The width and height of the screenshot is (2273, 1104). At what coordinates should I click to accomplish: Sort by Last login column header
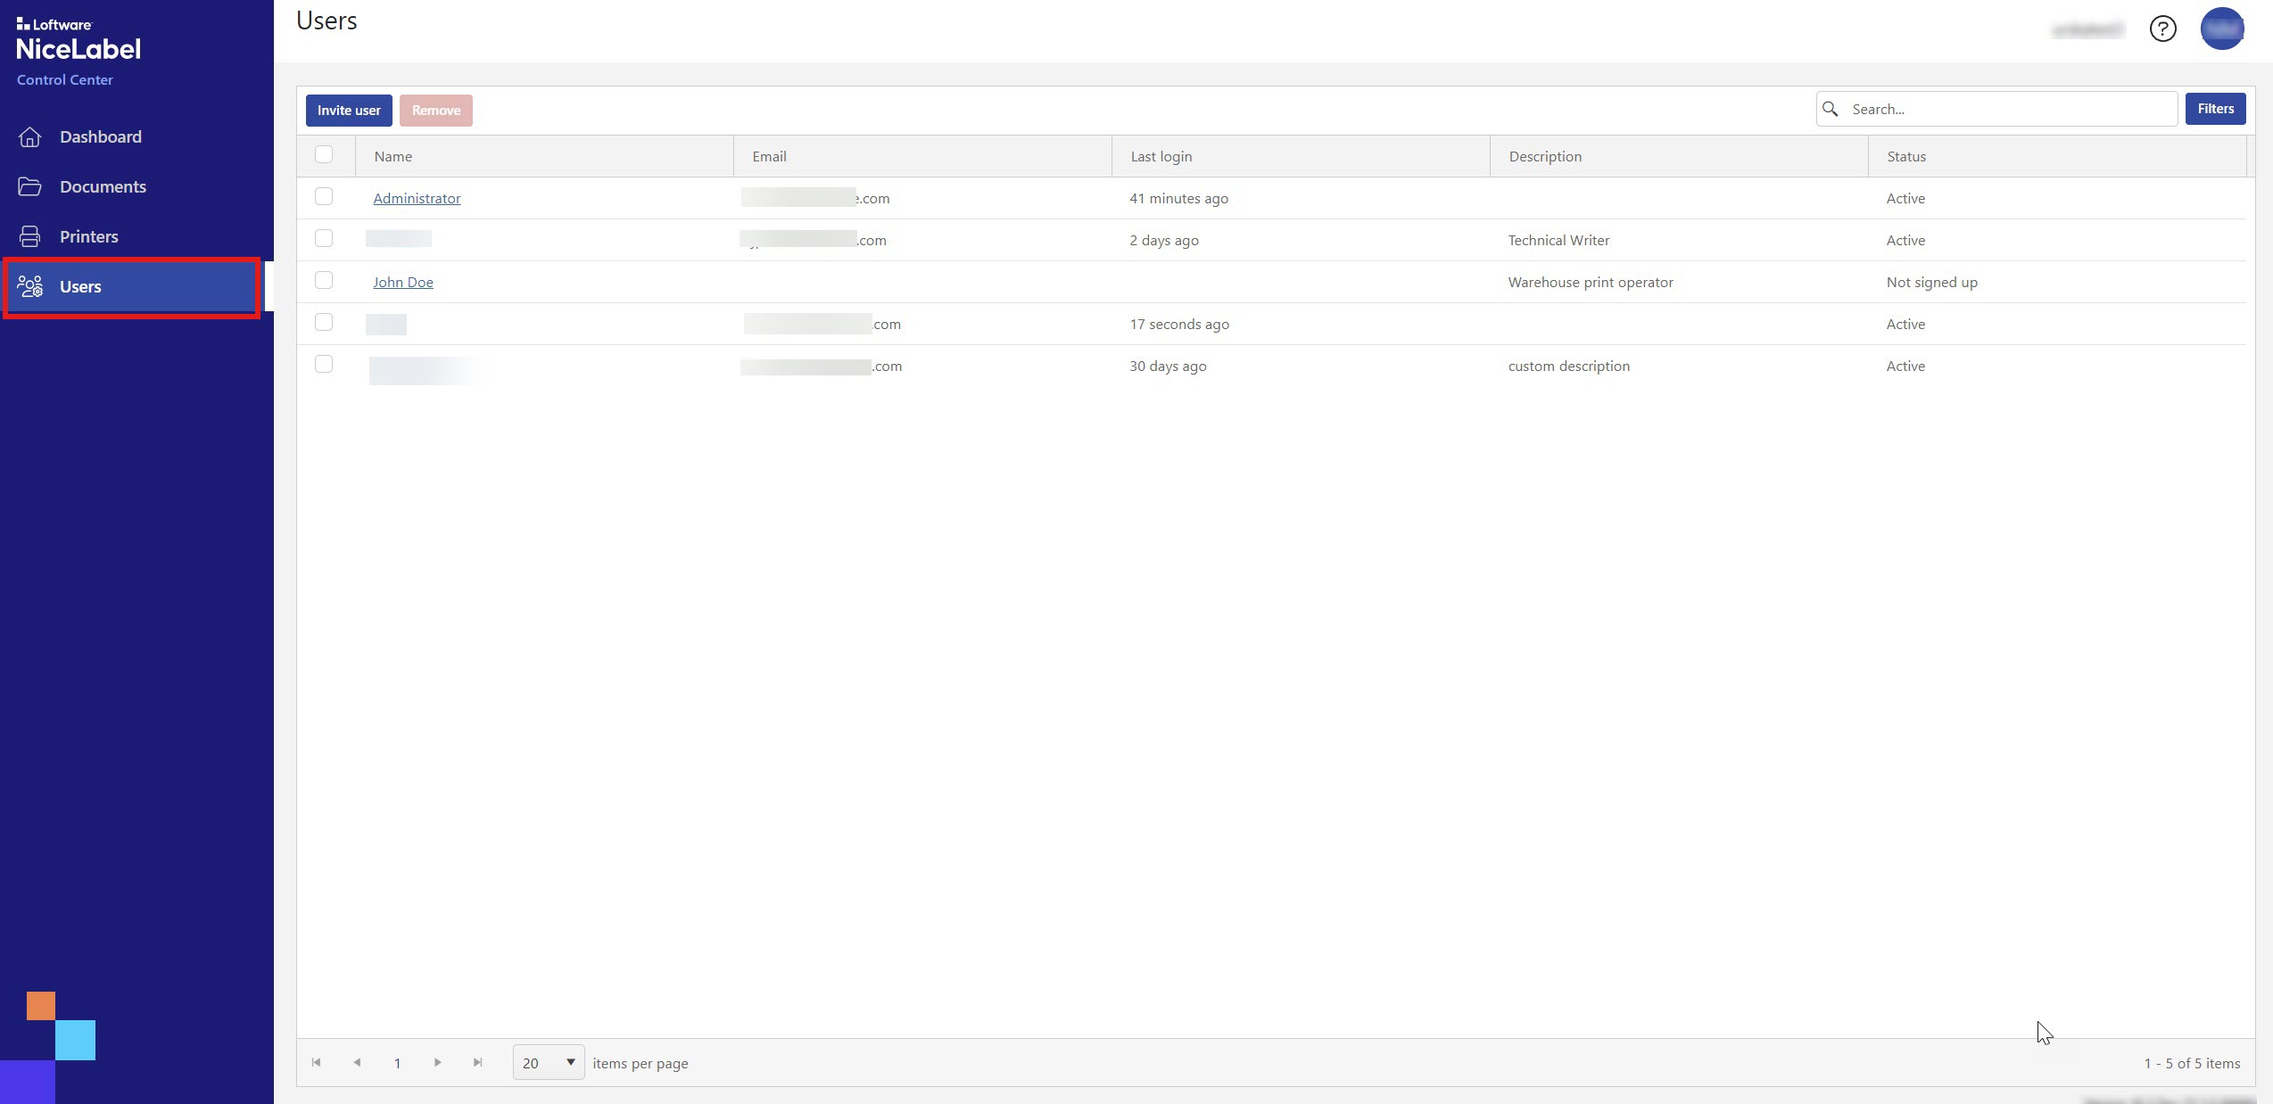click(x=1161, y=156)
